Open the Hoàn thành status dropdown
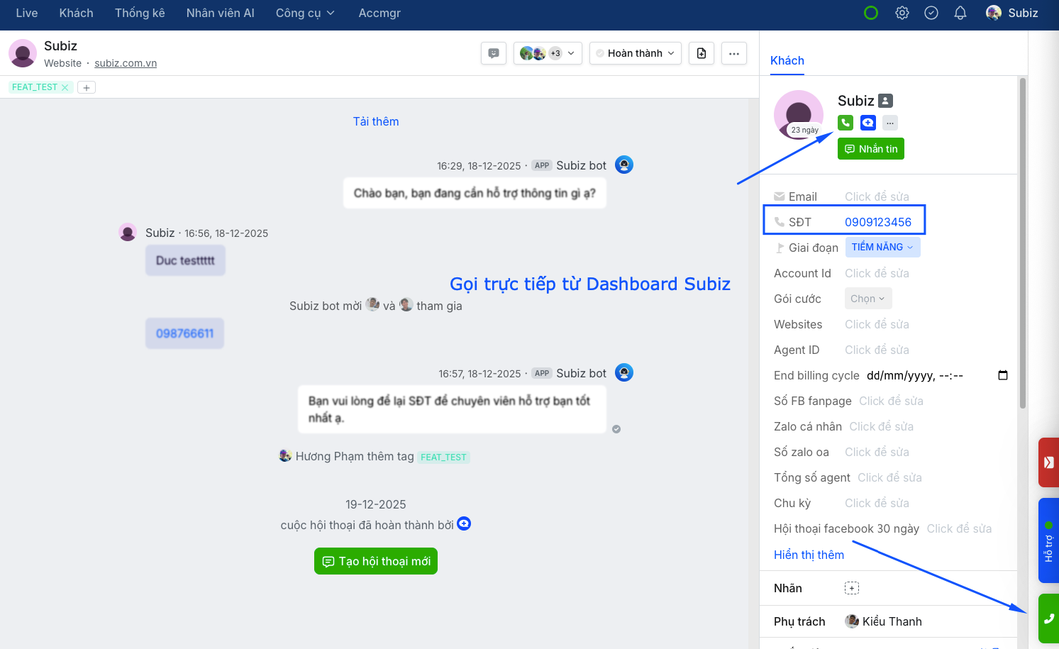This screenshot has height=649, width=1059. 635,53
